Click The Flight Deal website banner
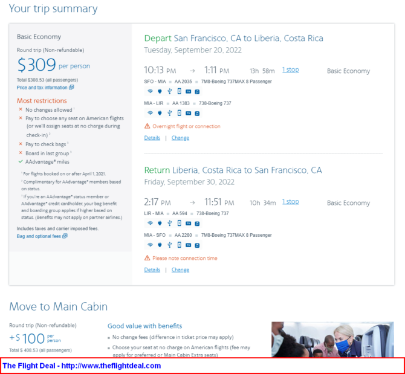405x374 pixels. click(82, 366)
